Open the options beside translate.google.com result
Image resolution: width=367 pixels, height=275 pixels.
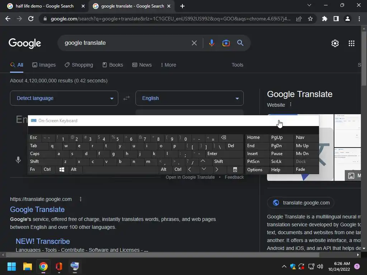pyautogui.click(x=81, y=199)
